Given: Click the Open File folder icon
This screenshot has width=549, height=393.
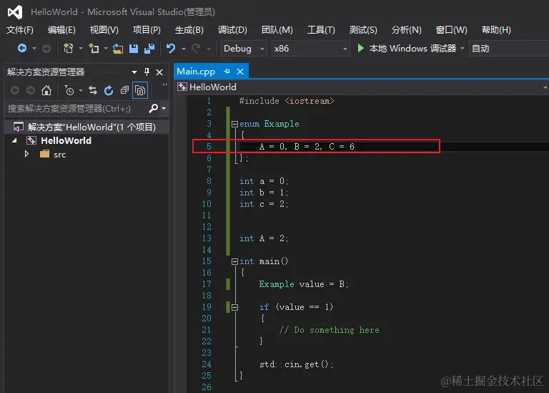Looking at the screenshot, I should [118, 49].
